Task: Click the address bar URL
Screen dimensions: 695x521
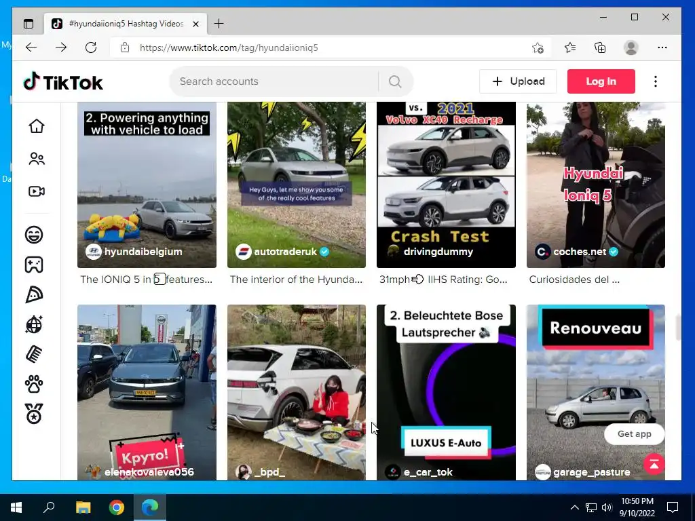Action: click(229, 48)
